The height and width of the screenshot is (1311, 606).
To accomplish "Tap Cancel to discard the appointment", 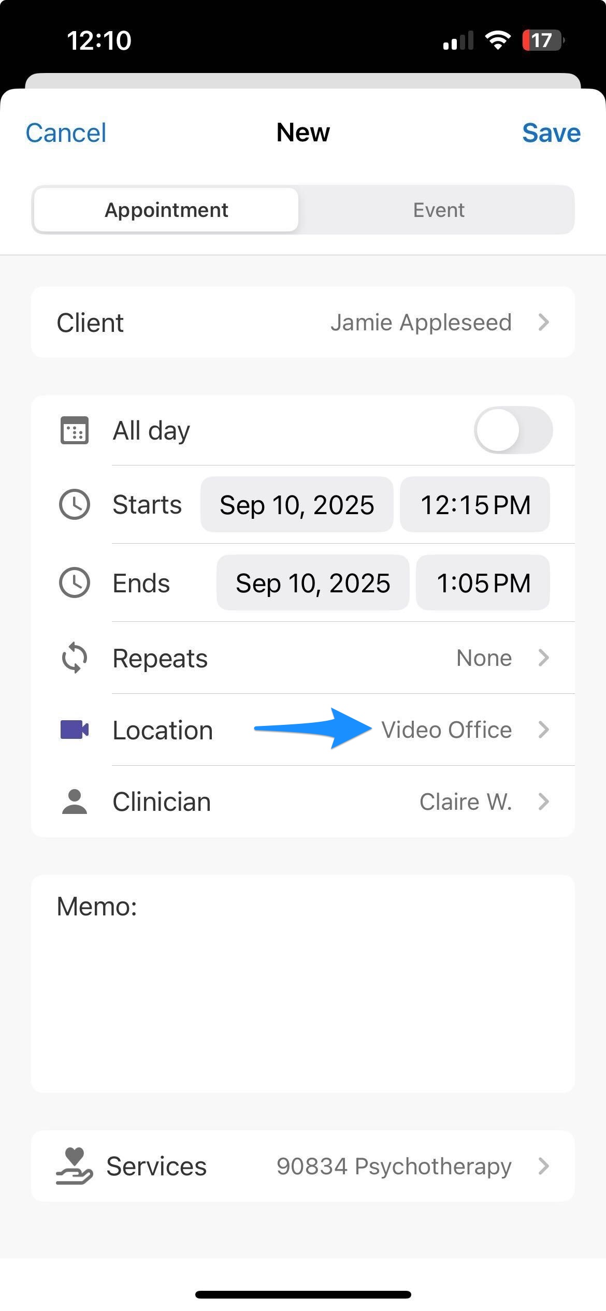I will 66,132.
